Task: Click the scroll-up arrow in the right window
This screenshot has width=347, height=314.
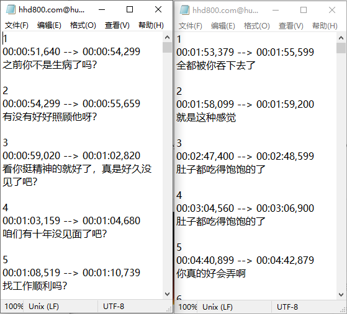Action: [x=341, y=38]
